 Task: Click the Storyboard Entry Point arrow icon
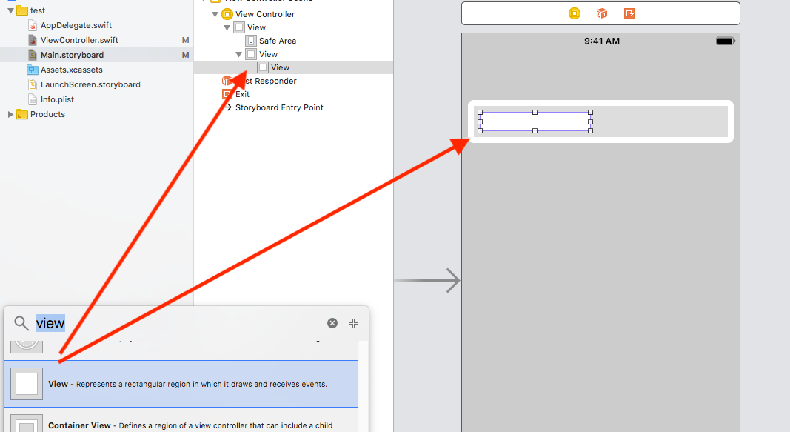[x=227, y=107]
